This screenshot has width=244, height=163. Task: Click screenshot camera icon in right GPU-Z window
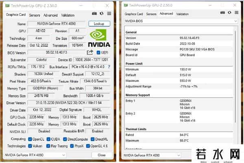pyautogui.click(x=222, y=13)
